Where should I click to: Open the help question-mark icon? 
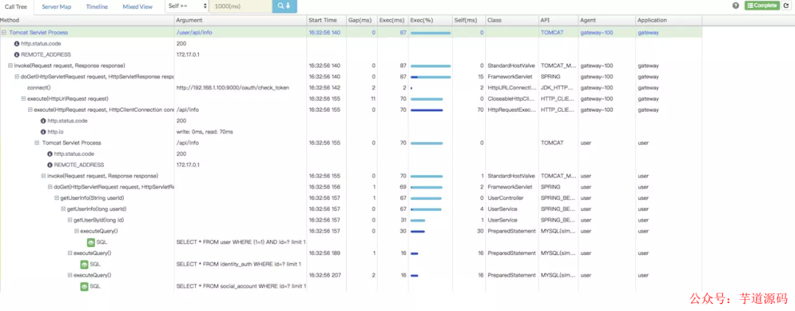click(x=735, y=6)
